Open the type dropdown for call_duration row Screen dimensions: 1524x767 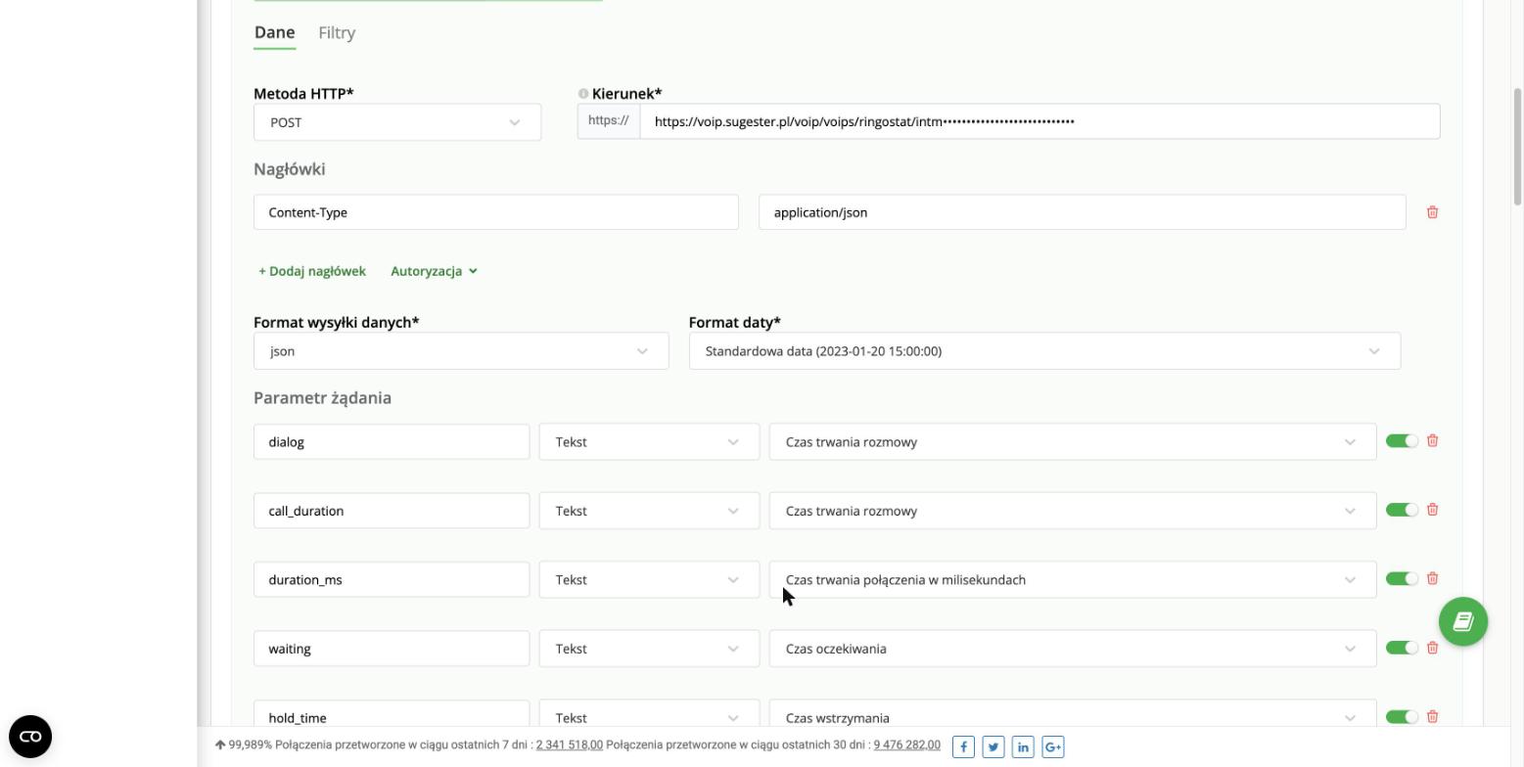[x=649, y=511]
